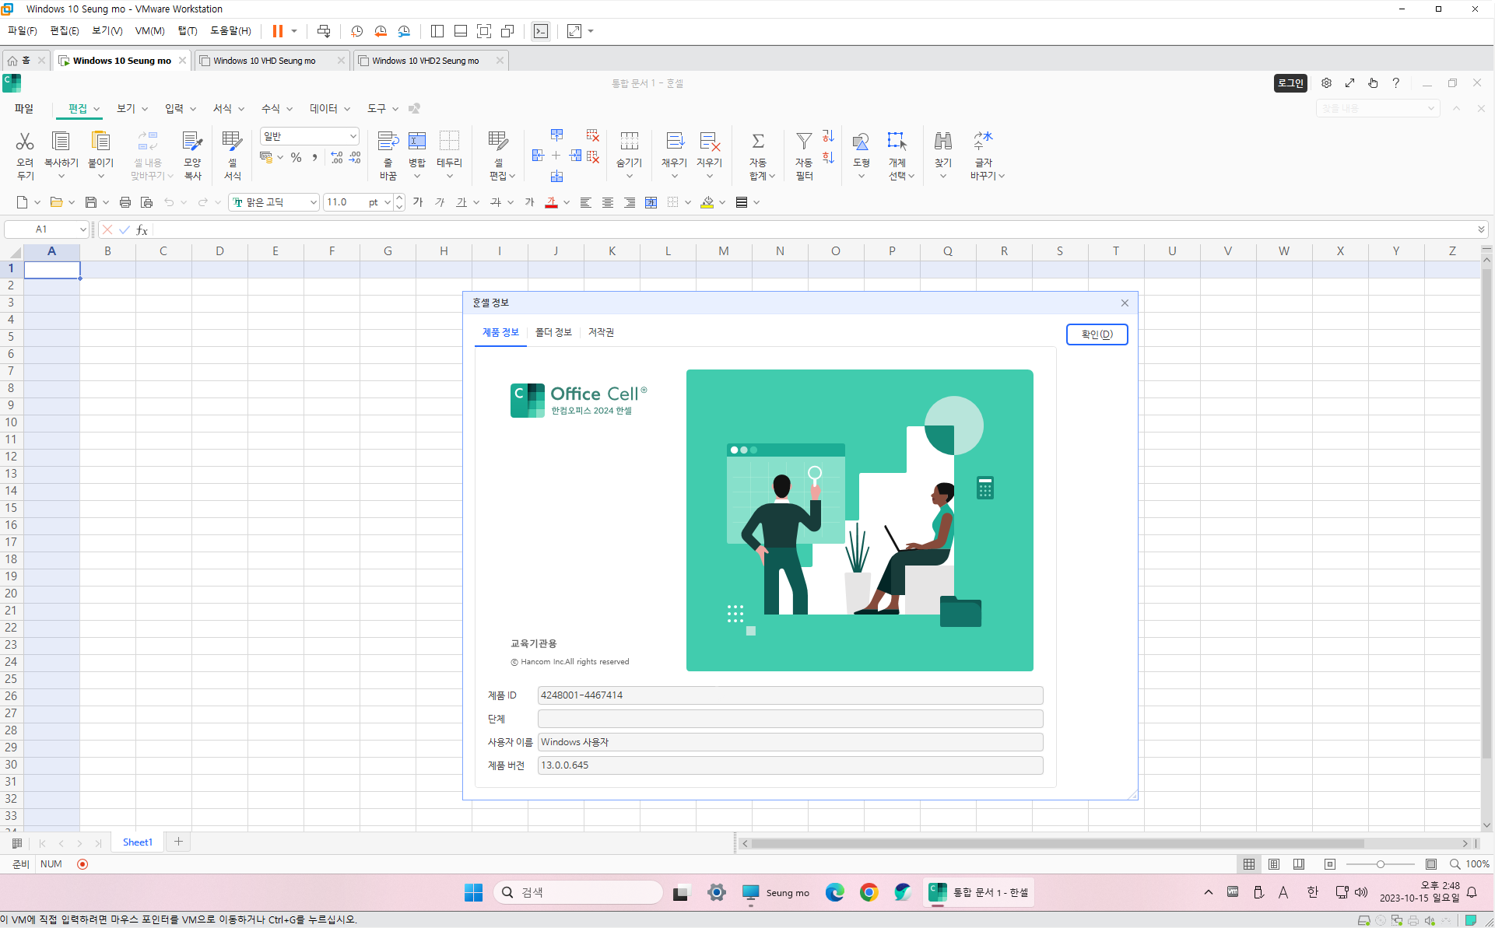The image size is (1495, 928).
Task: Switch to 폴더 정보 tab in dialog
Action: (x=553, y=332)
